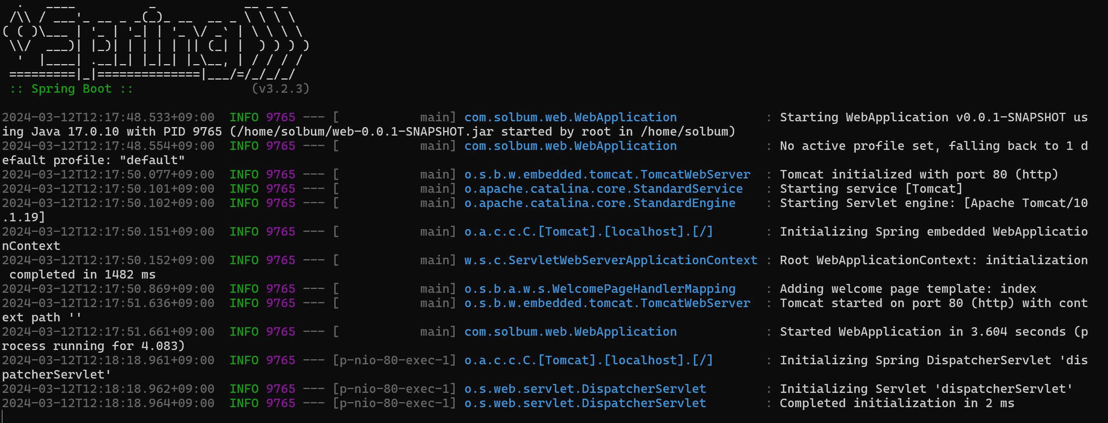Click the o.apache.catalina.core.StandardEngine logger name
The width and height of the screenshot is (1108, 423).
pos(600,203)
